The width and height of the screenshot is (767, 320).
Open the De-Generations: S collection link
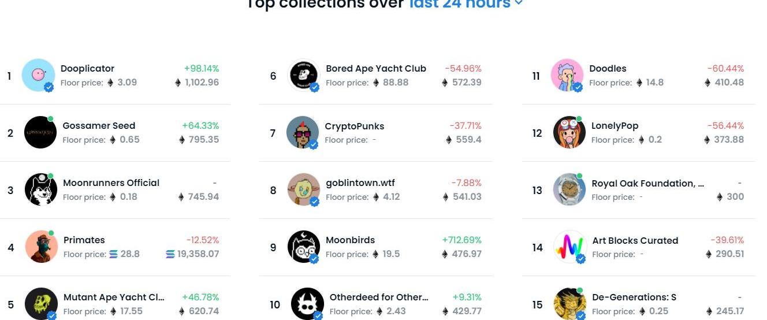pos(634,297)
